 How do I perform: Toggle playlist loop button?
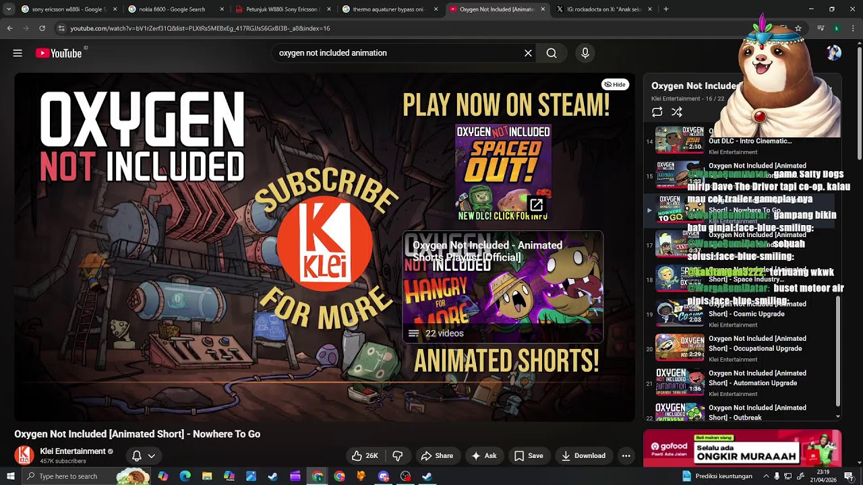point(657,112)
